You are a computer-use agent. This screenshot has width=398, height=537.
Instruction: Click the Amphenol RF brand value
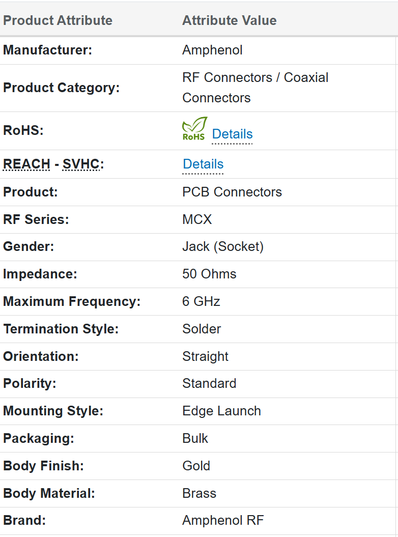(x=223, y=521)
